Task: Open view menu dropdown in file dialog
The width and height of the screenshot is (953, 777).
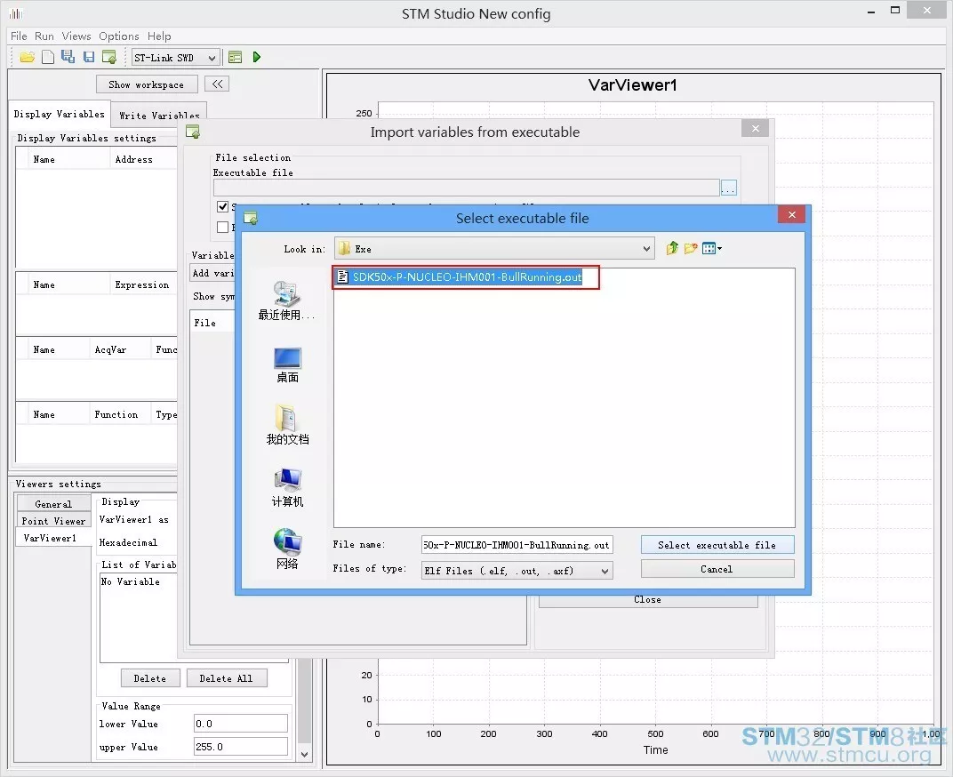Action: [712, 248]
